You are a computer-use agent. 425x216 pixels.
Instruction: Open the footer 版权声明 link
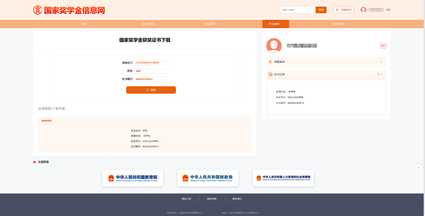tap(212, 199)
